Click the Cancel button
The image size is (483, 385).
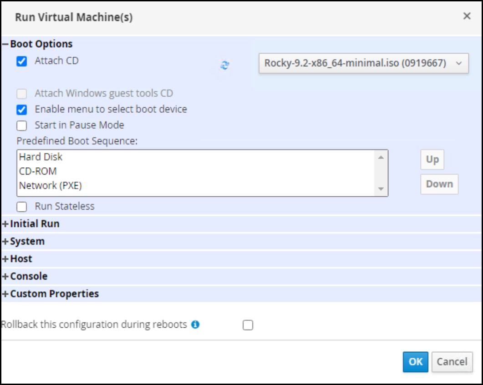(x=452, y=362)
